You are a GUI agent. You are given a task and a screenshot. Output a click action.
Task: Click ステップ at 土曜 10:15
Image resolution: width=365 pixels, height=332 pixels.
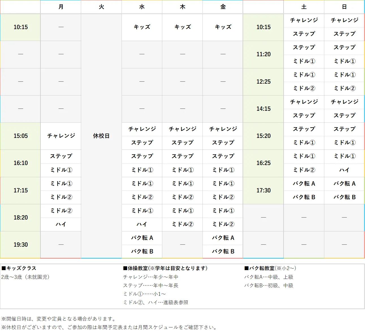(304, 34)
